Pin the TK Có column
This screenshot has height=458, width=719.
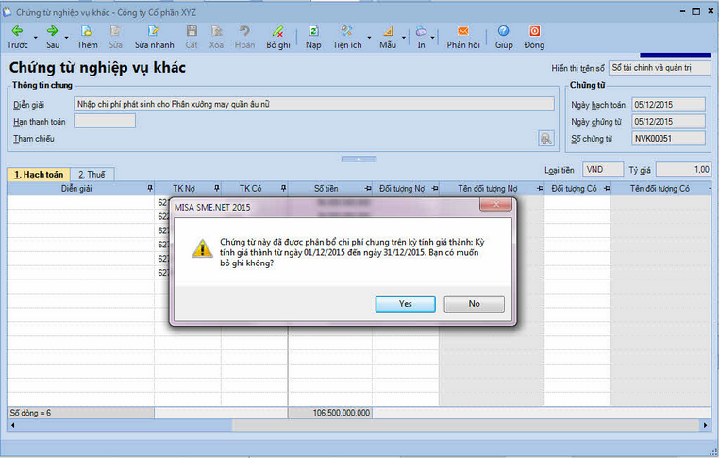click(283, 188)
